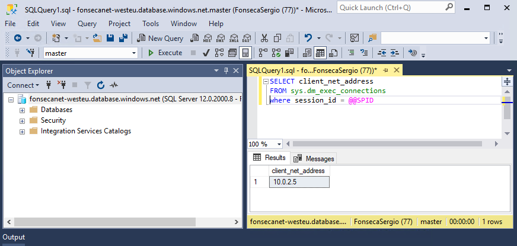The height and width of the screenshot is (246, 517).
Task: Open the master database dropdown
Action: pos(134,53)
